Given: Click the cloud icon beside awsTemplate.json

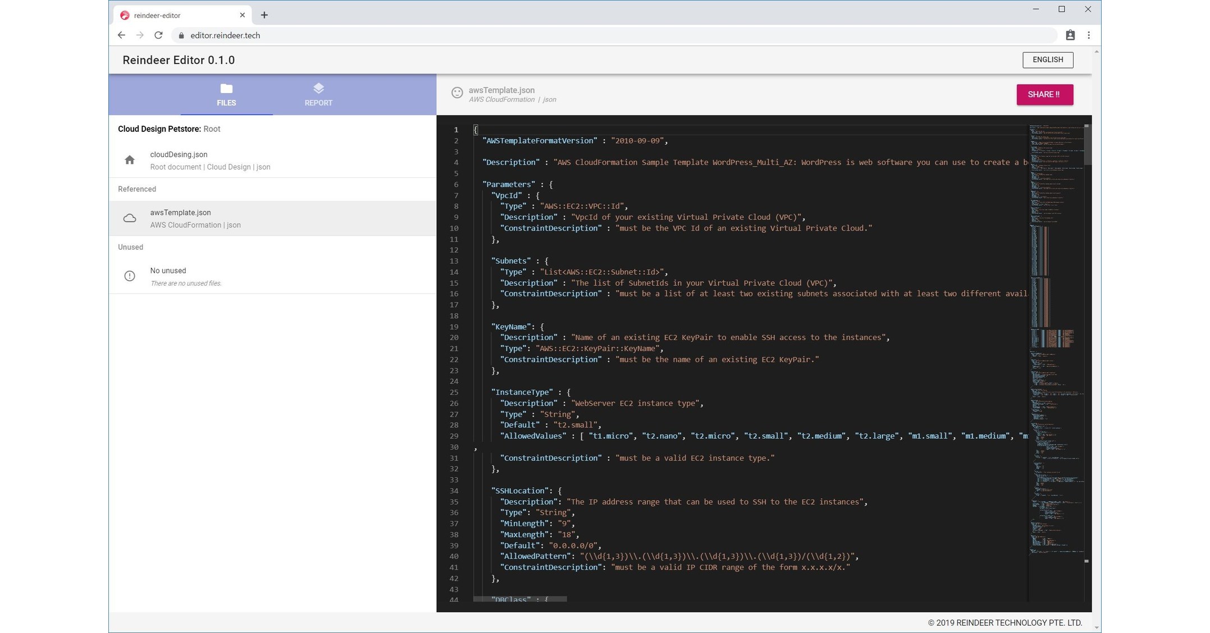Looking at the screenshot, I should 130,218.
